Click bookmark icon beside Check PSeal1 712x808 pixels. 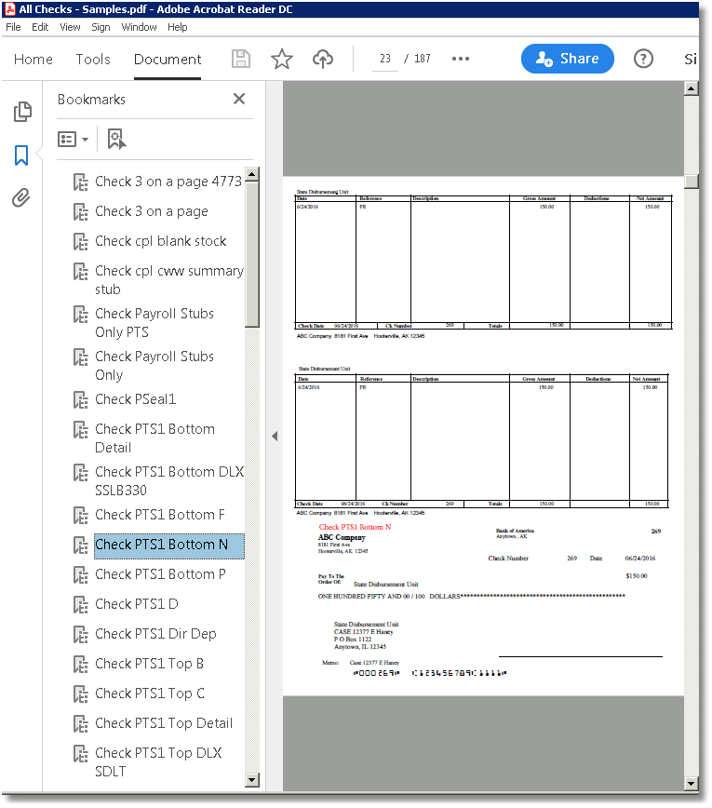(x=80, y=400)
